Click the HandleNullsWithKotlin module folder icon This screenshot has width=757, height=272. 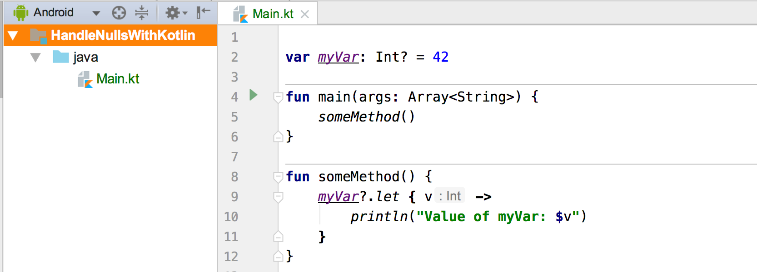38,36
